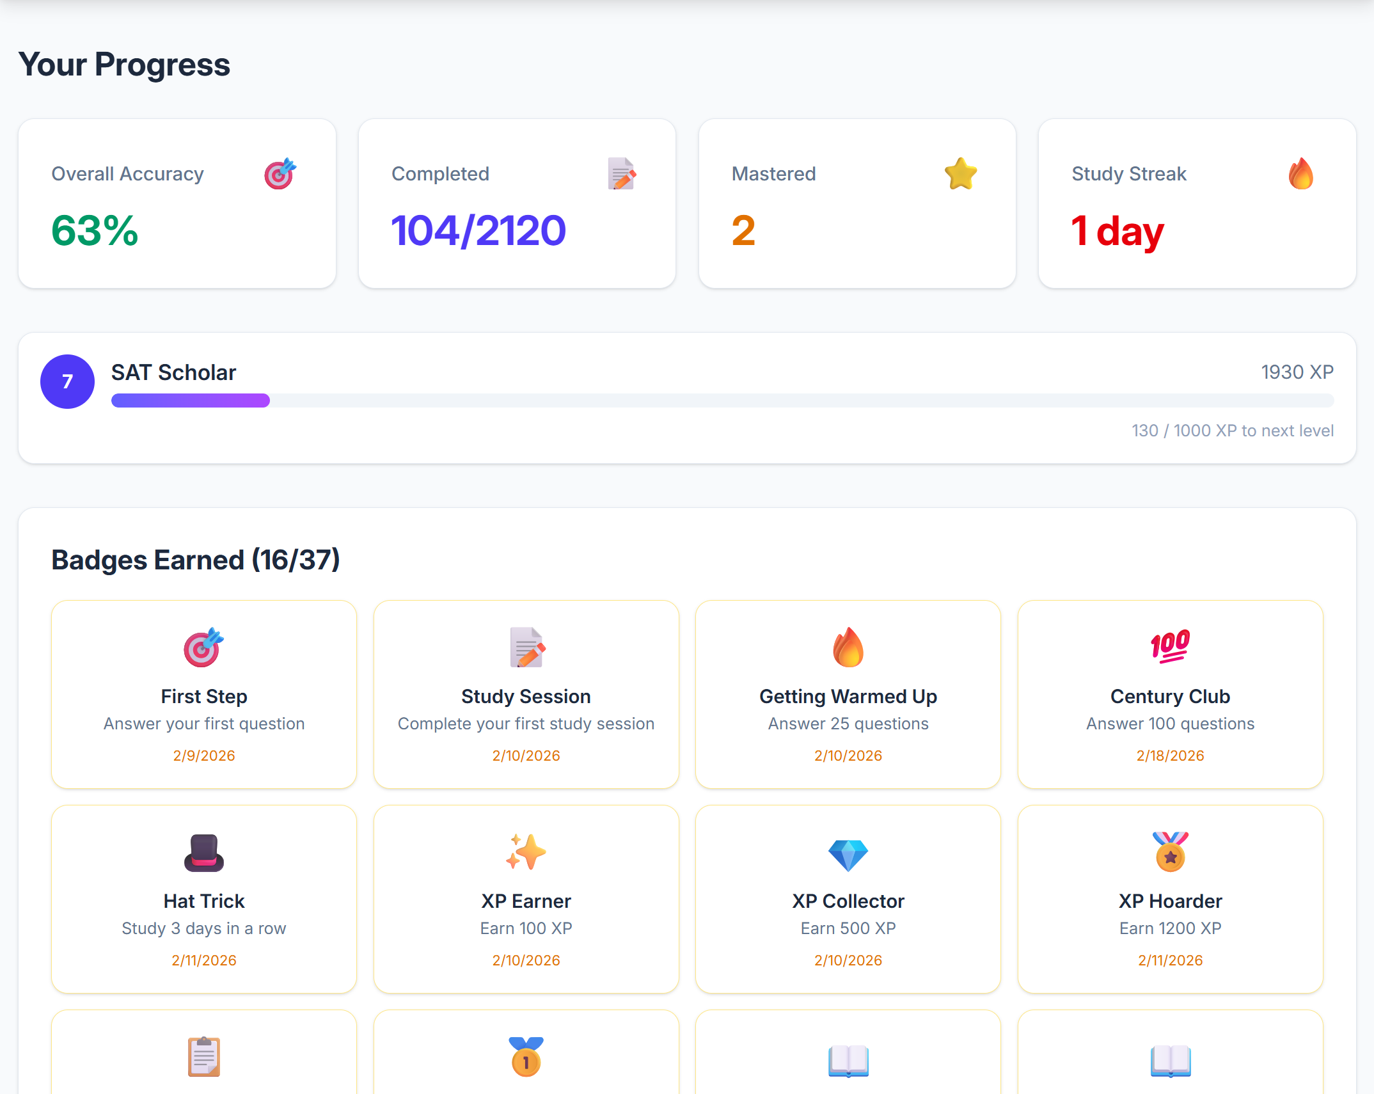
Task: Click the 1930 XP total label
Action: pyautogui.click(x=1297, y=372)
